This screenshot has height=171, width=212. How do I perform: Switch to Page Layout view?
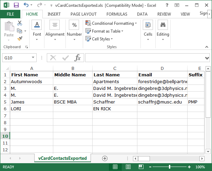point(128,167)
